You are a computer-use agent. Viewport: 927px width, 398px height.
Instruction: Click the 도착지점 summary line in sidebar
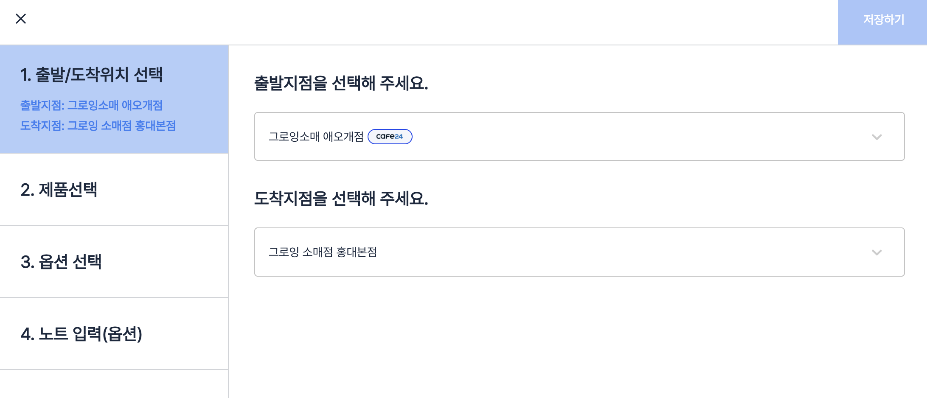[98, 126]
